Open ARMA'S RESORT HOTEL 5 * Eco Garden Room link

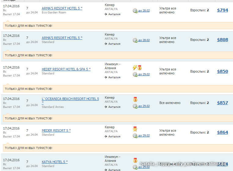point(62,8)
